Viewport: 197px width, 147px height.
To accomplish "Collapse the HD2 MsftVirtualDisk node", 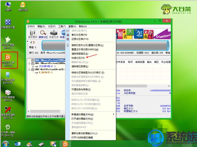I will tap(29, 70).
